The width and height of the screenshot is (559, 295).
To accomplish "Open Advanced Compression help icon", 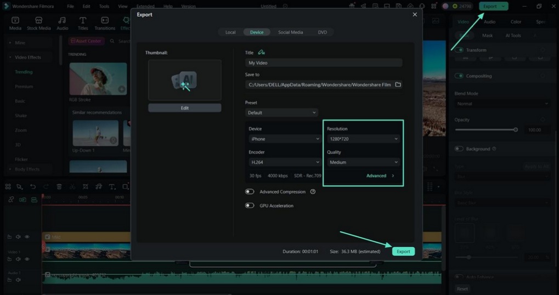I will point(313,192).
